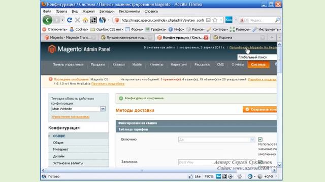Open the black-and-white grid toolbar icon
The width and height of the screenshot is (325, 182).
(x=93, y=20)
